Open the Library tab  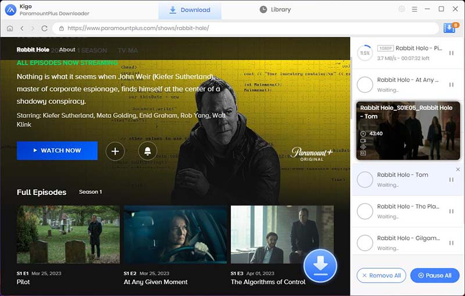coord(275,9)
